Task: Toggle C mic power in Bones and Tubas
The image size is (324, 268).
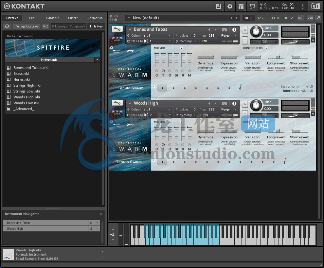Action: tap(157, 71)
